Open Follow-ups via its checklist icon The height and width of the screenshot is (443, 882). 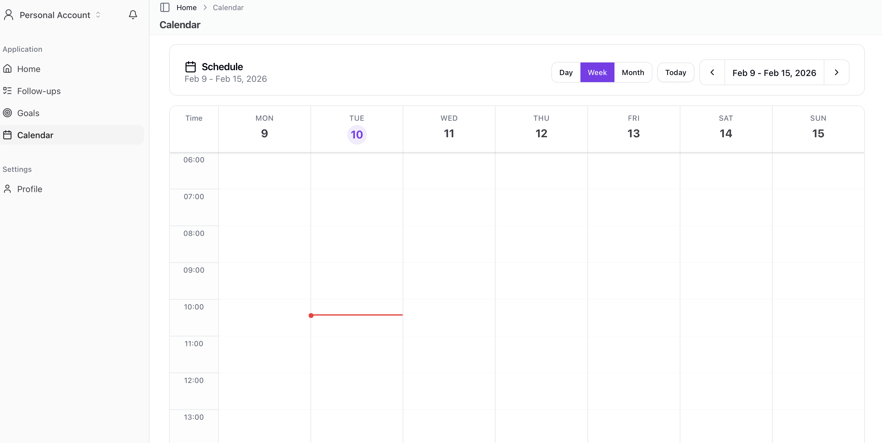(x=8, y=91)
